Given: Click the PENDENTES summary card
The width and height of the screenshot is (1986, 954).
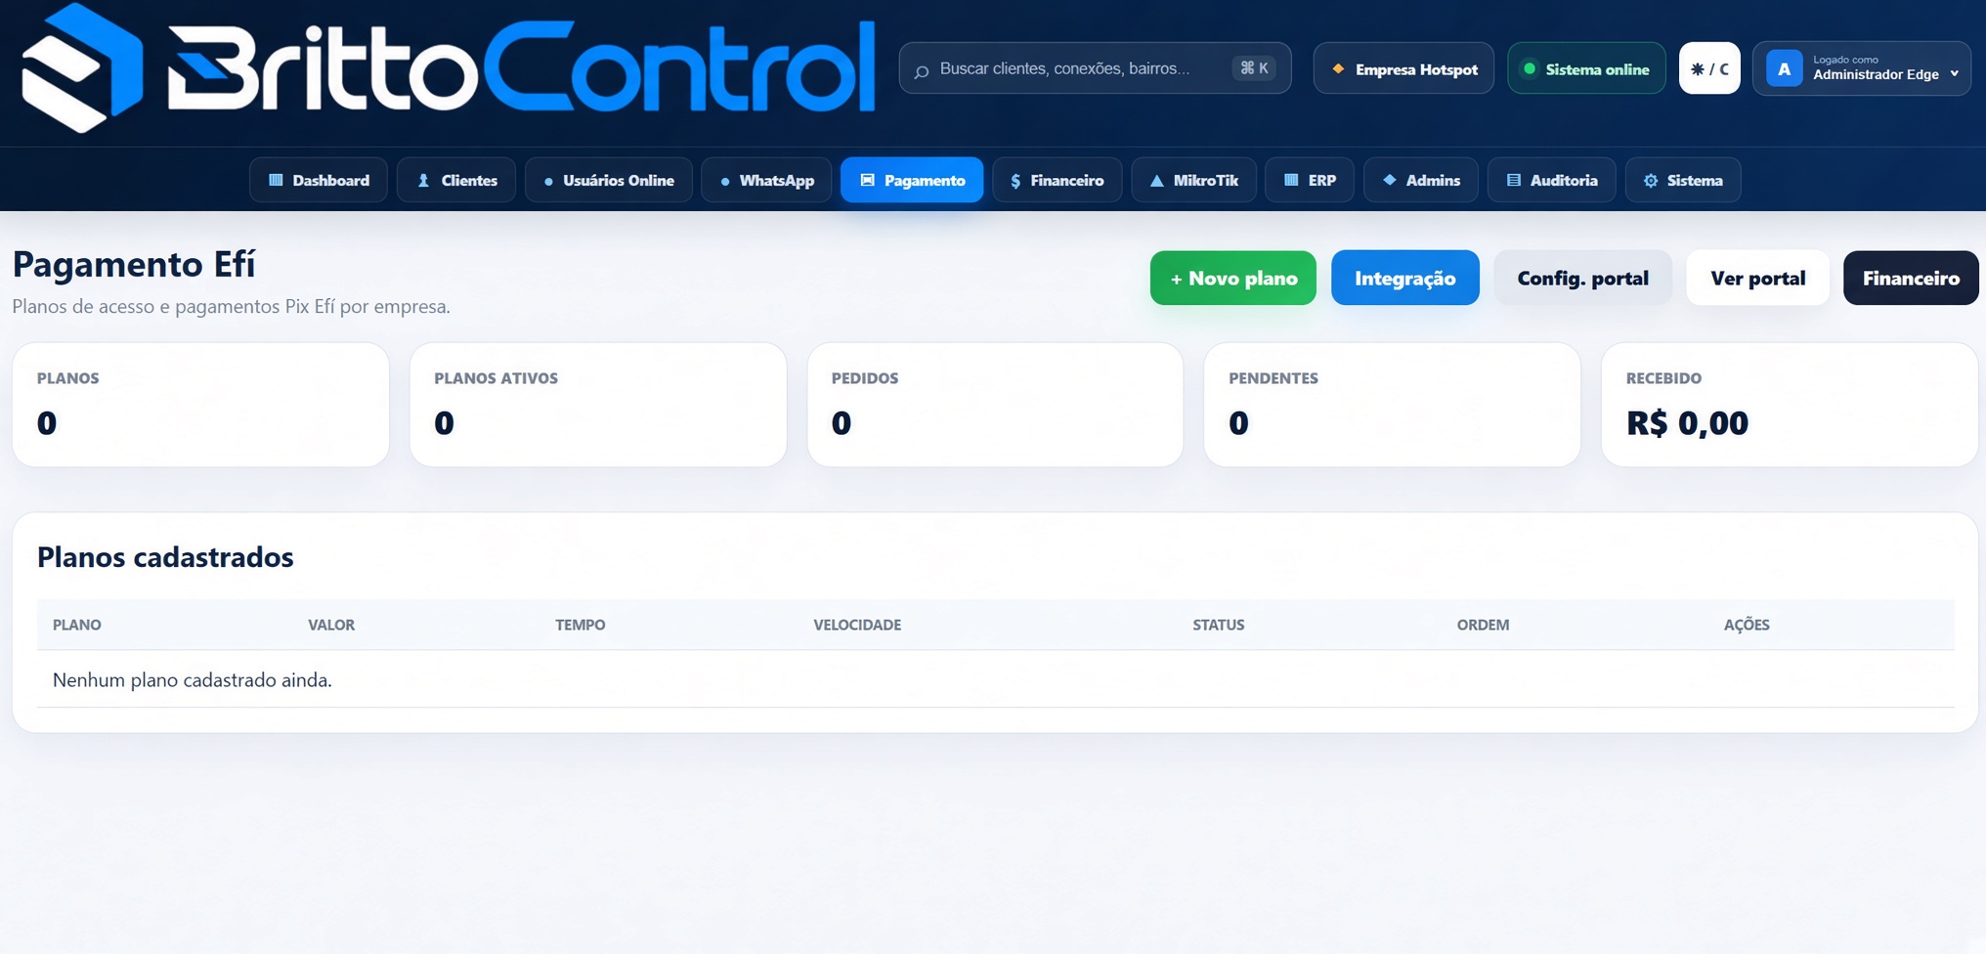Looking at the screenshot, I should [1392, 404].
